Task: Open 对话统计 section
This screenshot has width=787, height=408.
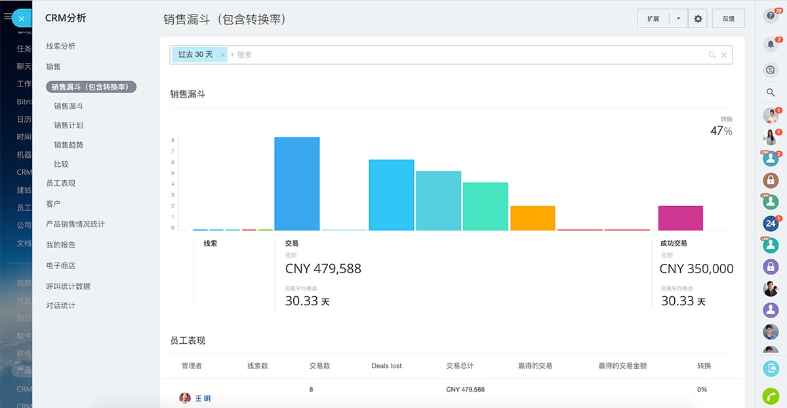Action: [x=61, y=306]
